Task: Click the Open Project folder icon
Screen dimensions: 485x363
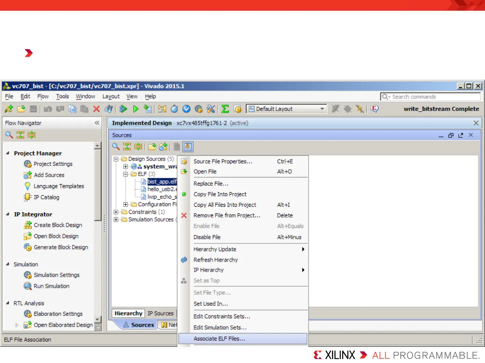Action: pos(21,109)
